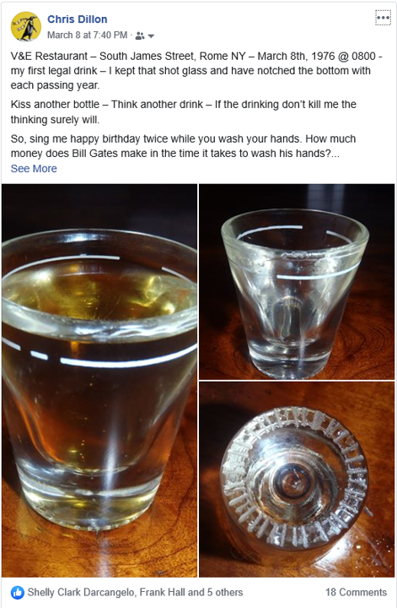This screenshot has height=608, width=397.
Task: Open the empty shot glass photo
Action: (297, 282)
